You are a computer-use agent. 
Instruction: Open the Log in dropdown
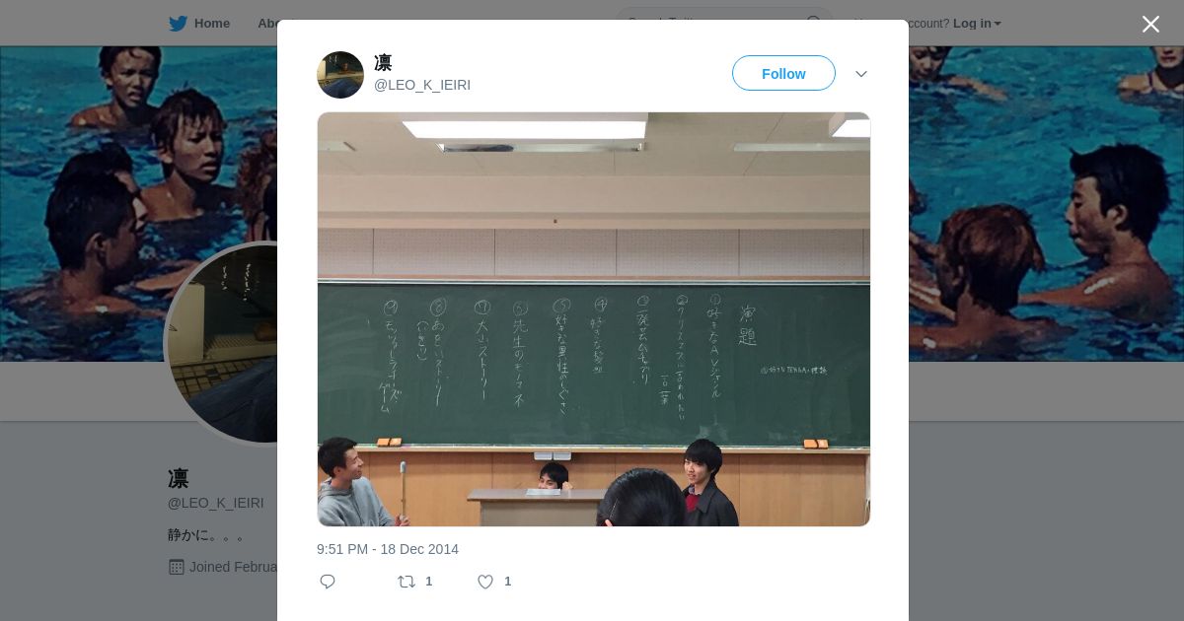[x=977, y=24]
